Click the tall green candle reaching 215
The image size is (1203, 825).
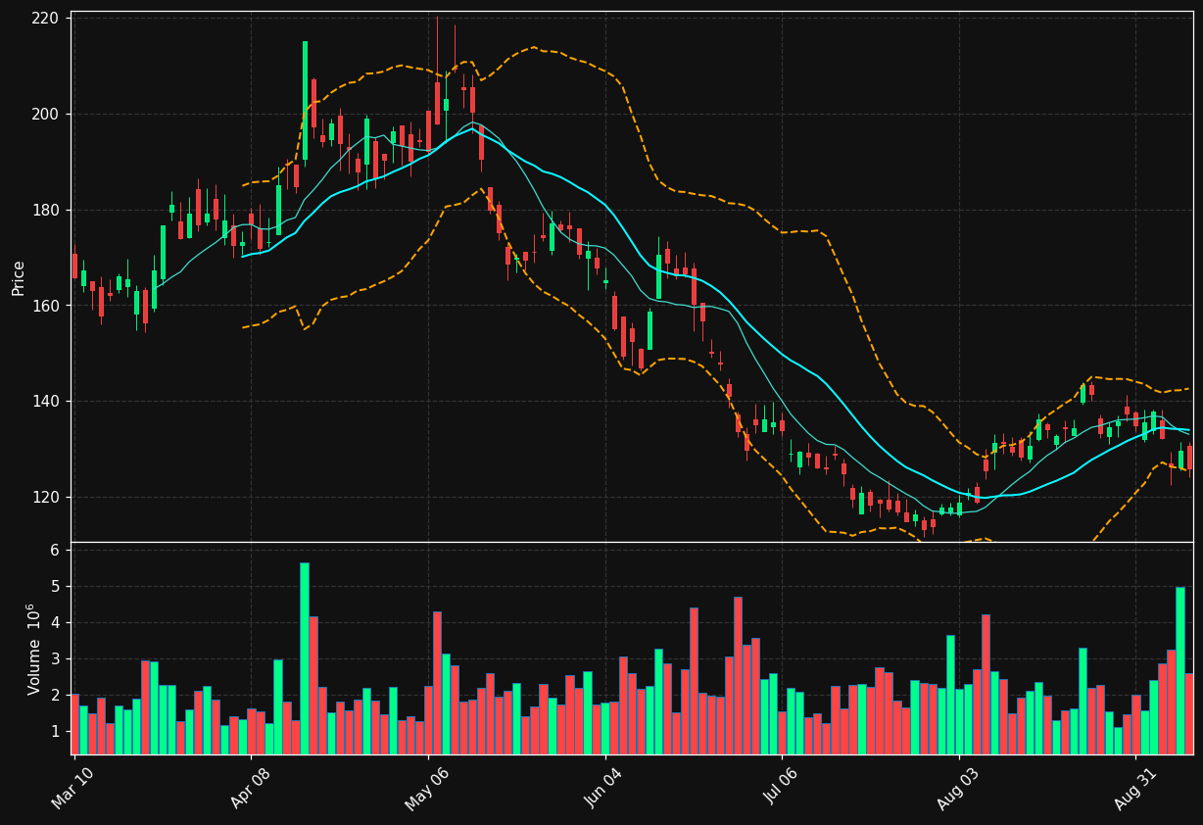pyautogui.click(x=305, y=100)
